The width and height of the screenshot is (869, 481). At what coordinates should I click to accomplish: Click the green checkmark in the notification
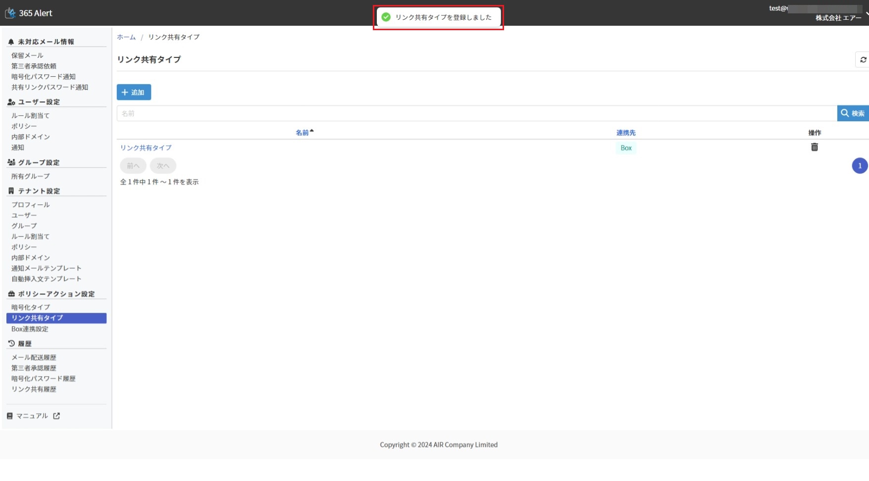pos(386,17)
